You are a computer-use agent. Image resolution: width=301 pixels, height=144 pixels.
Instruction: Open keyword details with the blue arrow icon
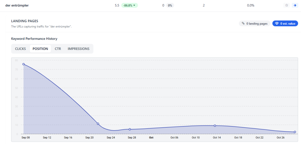(295, 5)
